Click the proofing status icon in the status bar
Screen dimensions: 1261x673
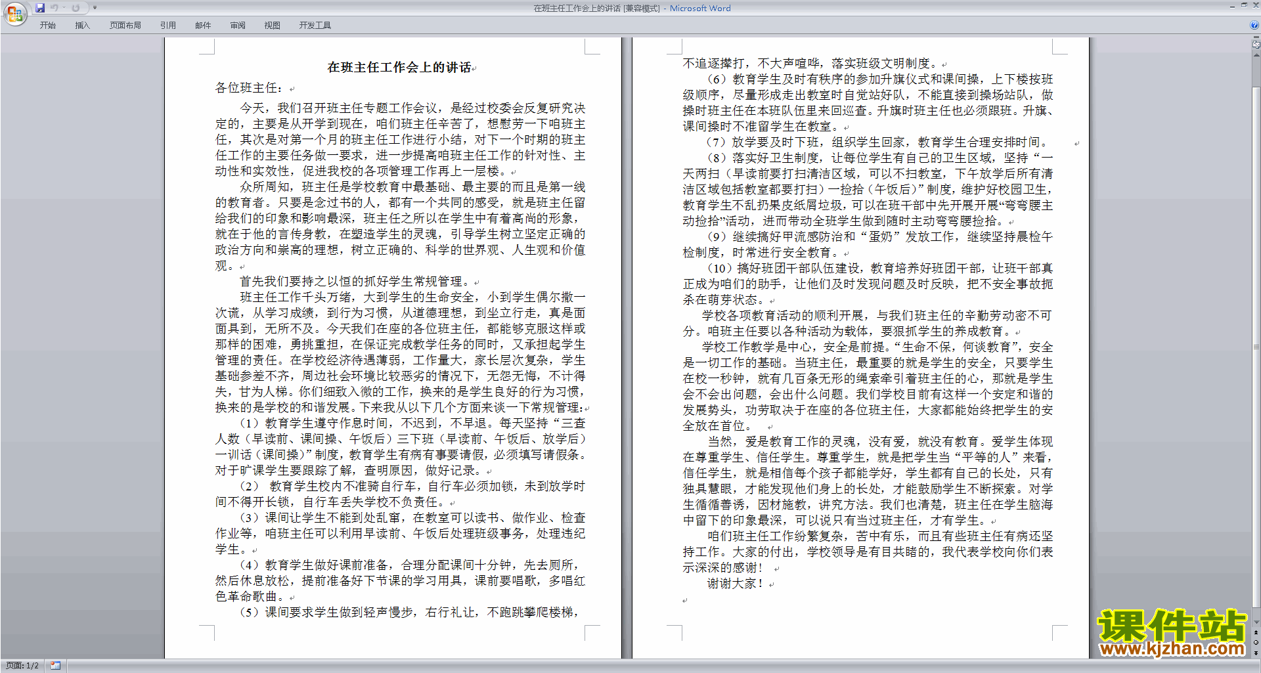tap(56, 666)
